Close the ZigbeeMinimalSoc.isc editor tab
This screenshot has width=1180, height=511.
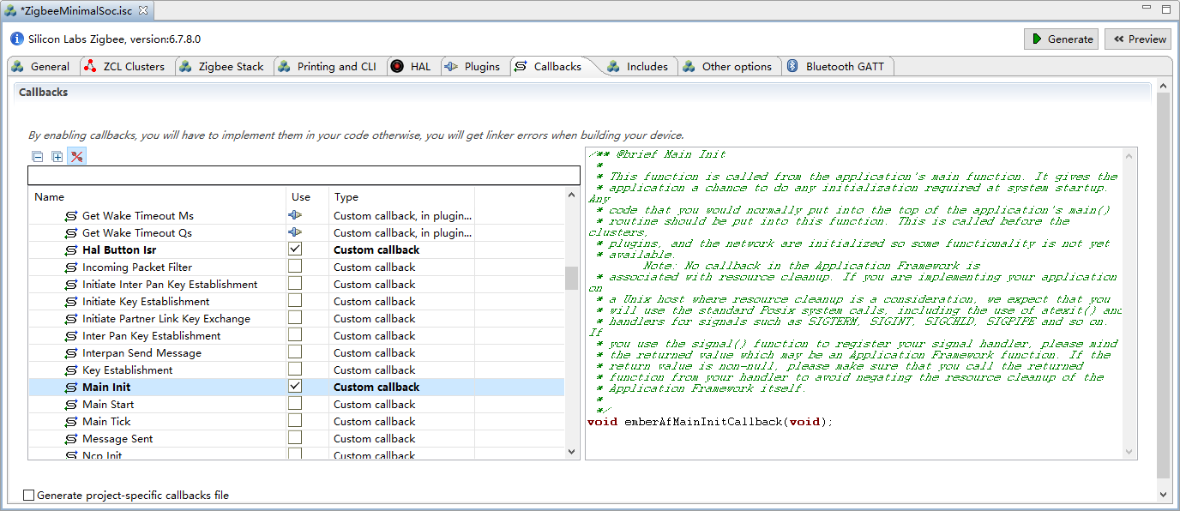tap(143, 10)
